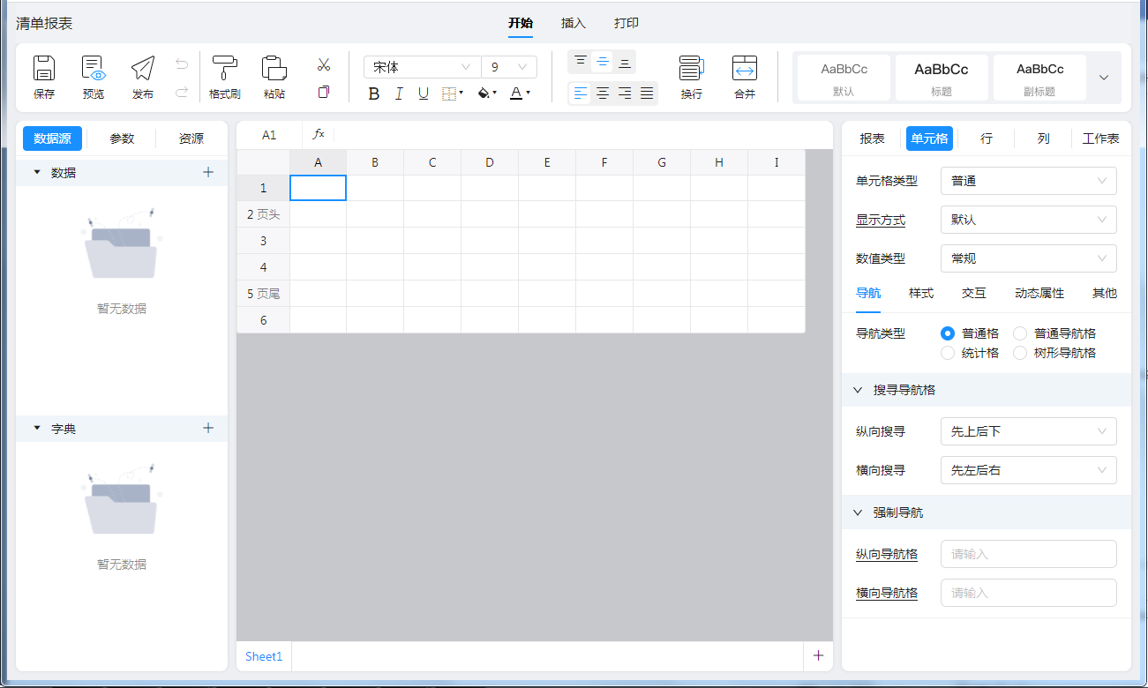Viewport: 1148px width, 688px height.
Task: Open the 宋体 font family dropdown
Action: click(x=422, y=67)
